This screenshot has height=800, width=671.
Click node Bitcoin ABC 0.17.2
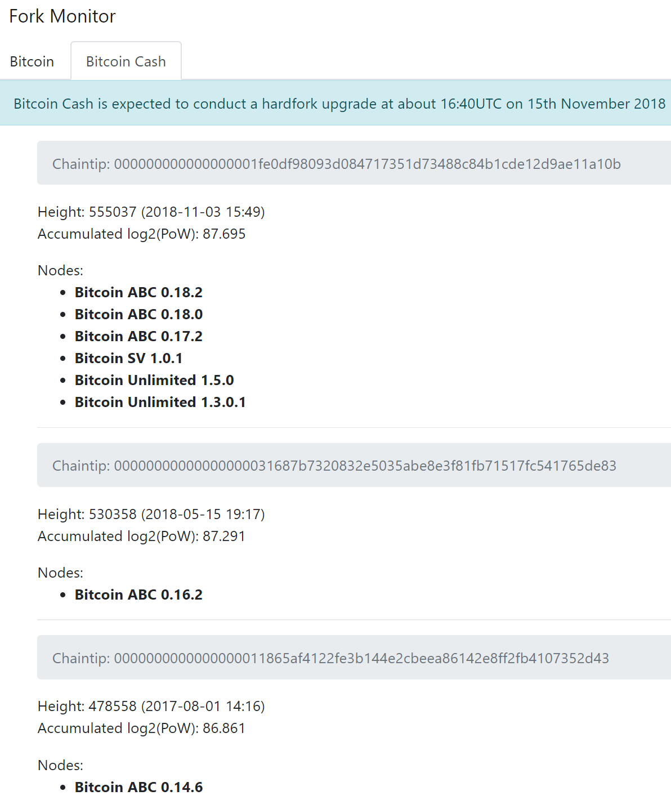138,336
